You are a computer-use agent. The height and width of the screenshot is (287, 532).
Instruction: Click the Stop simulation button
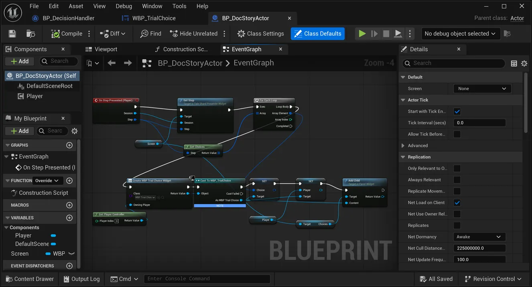tap(386, 34)
